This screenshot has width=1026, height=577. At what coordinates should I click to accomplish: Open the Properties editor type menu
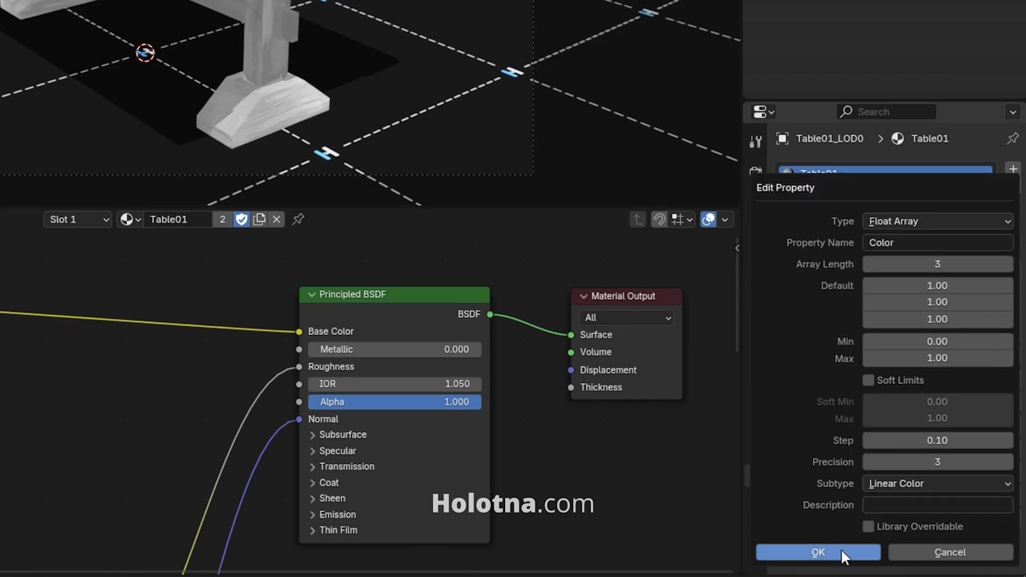point(764,112)
